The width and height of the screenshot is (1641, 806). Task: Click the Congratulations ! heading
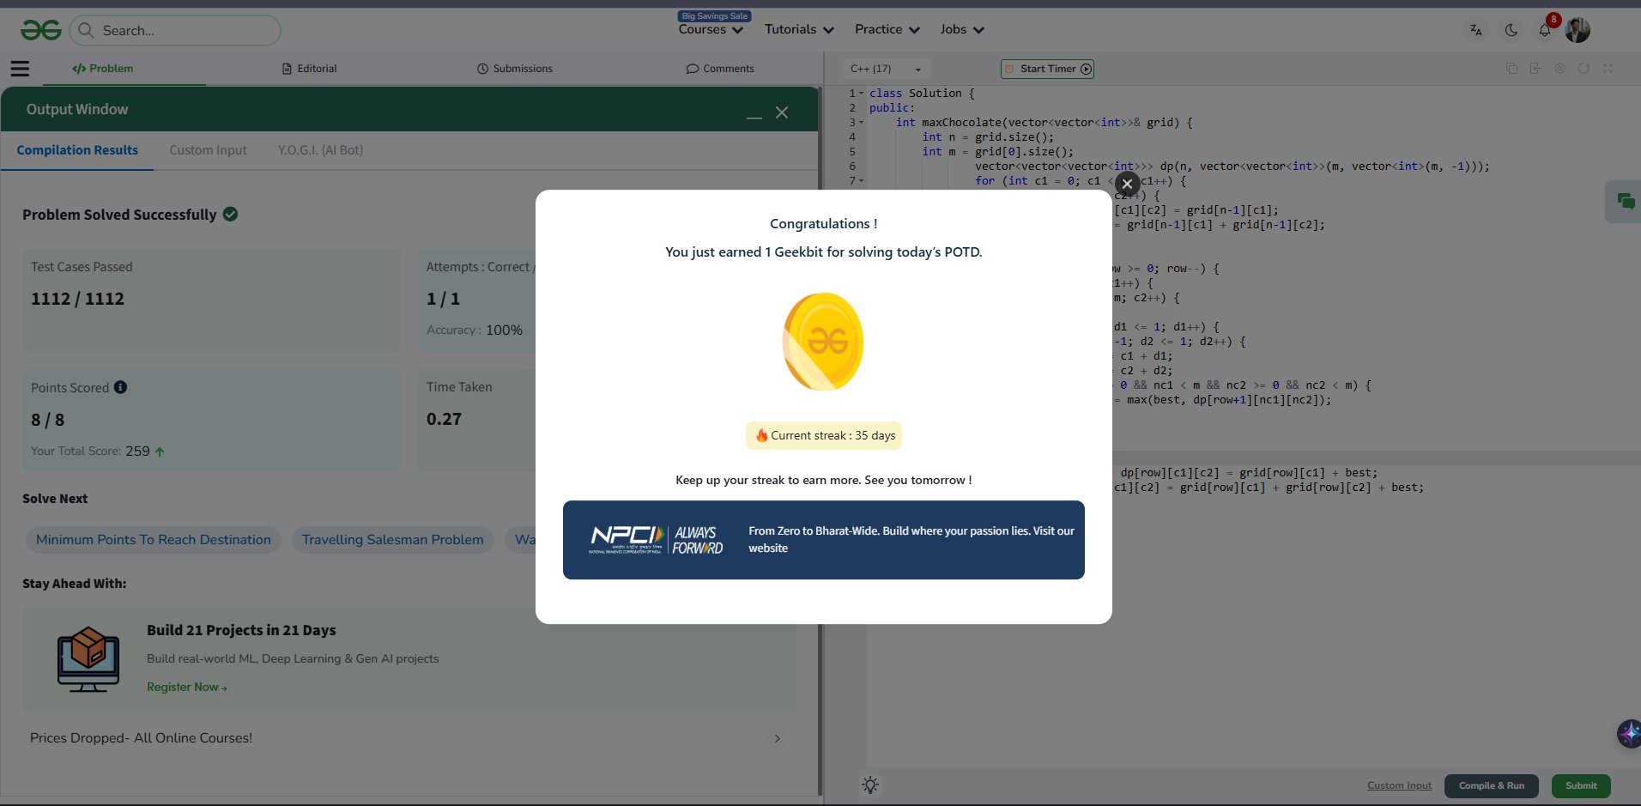click(x=824, y=224)
